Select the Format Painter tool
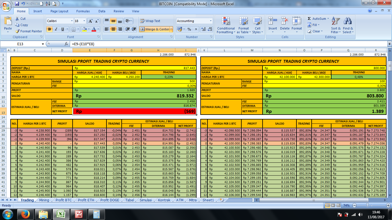 29,31
